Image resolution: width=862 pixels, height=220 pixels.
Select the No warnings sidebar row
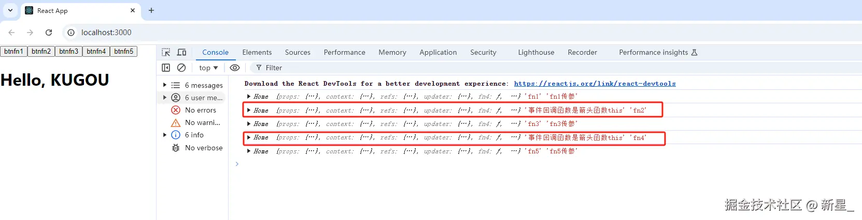(x=193, y=122)
